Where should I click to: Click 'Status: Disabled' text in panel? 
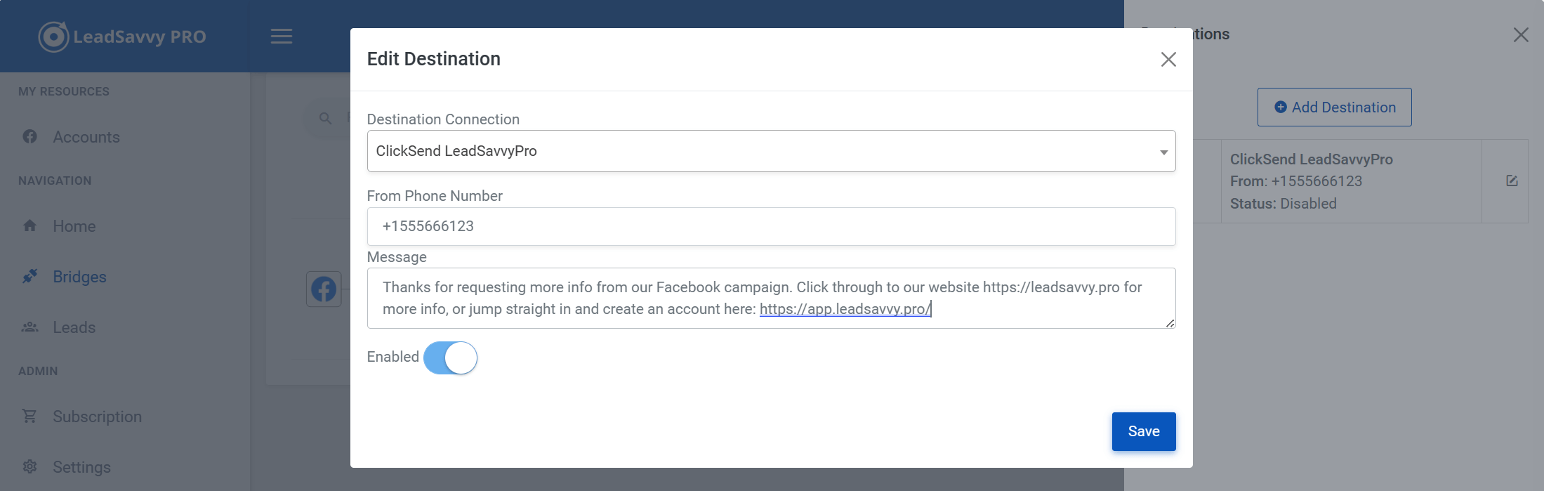pos(1284,204)
